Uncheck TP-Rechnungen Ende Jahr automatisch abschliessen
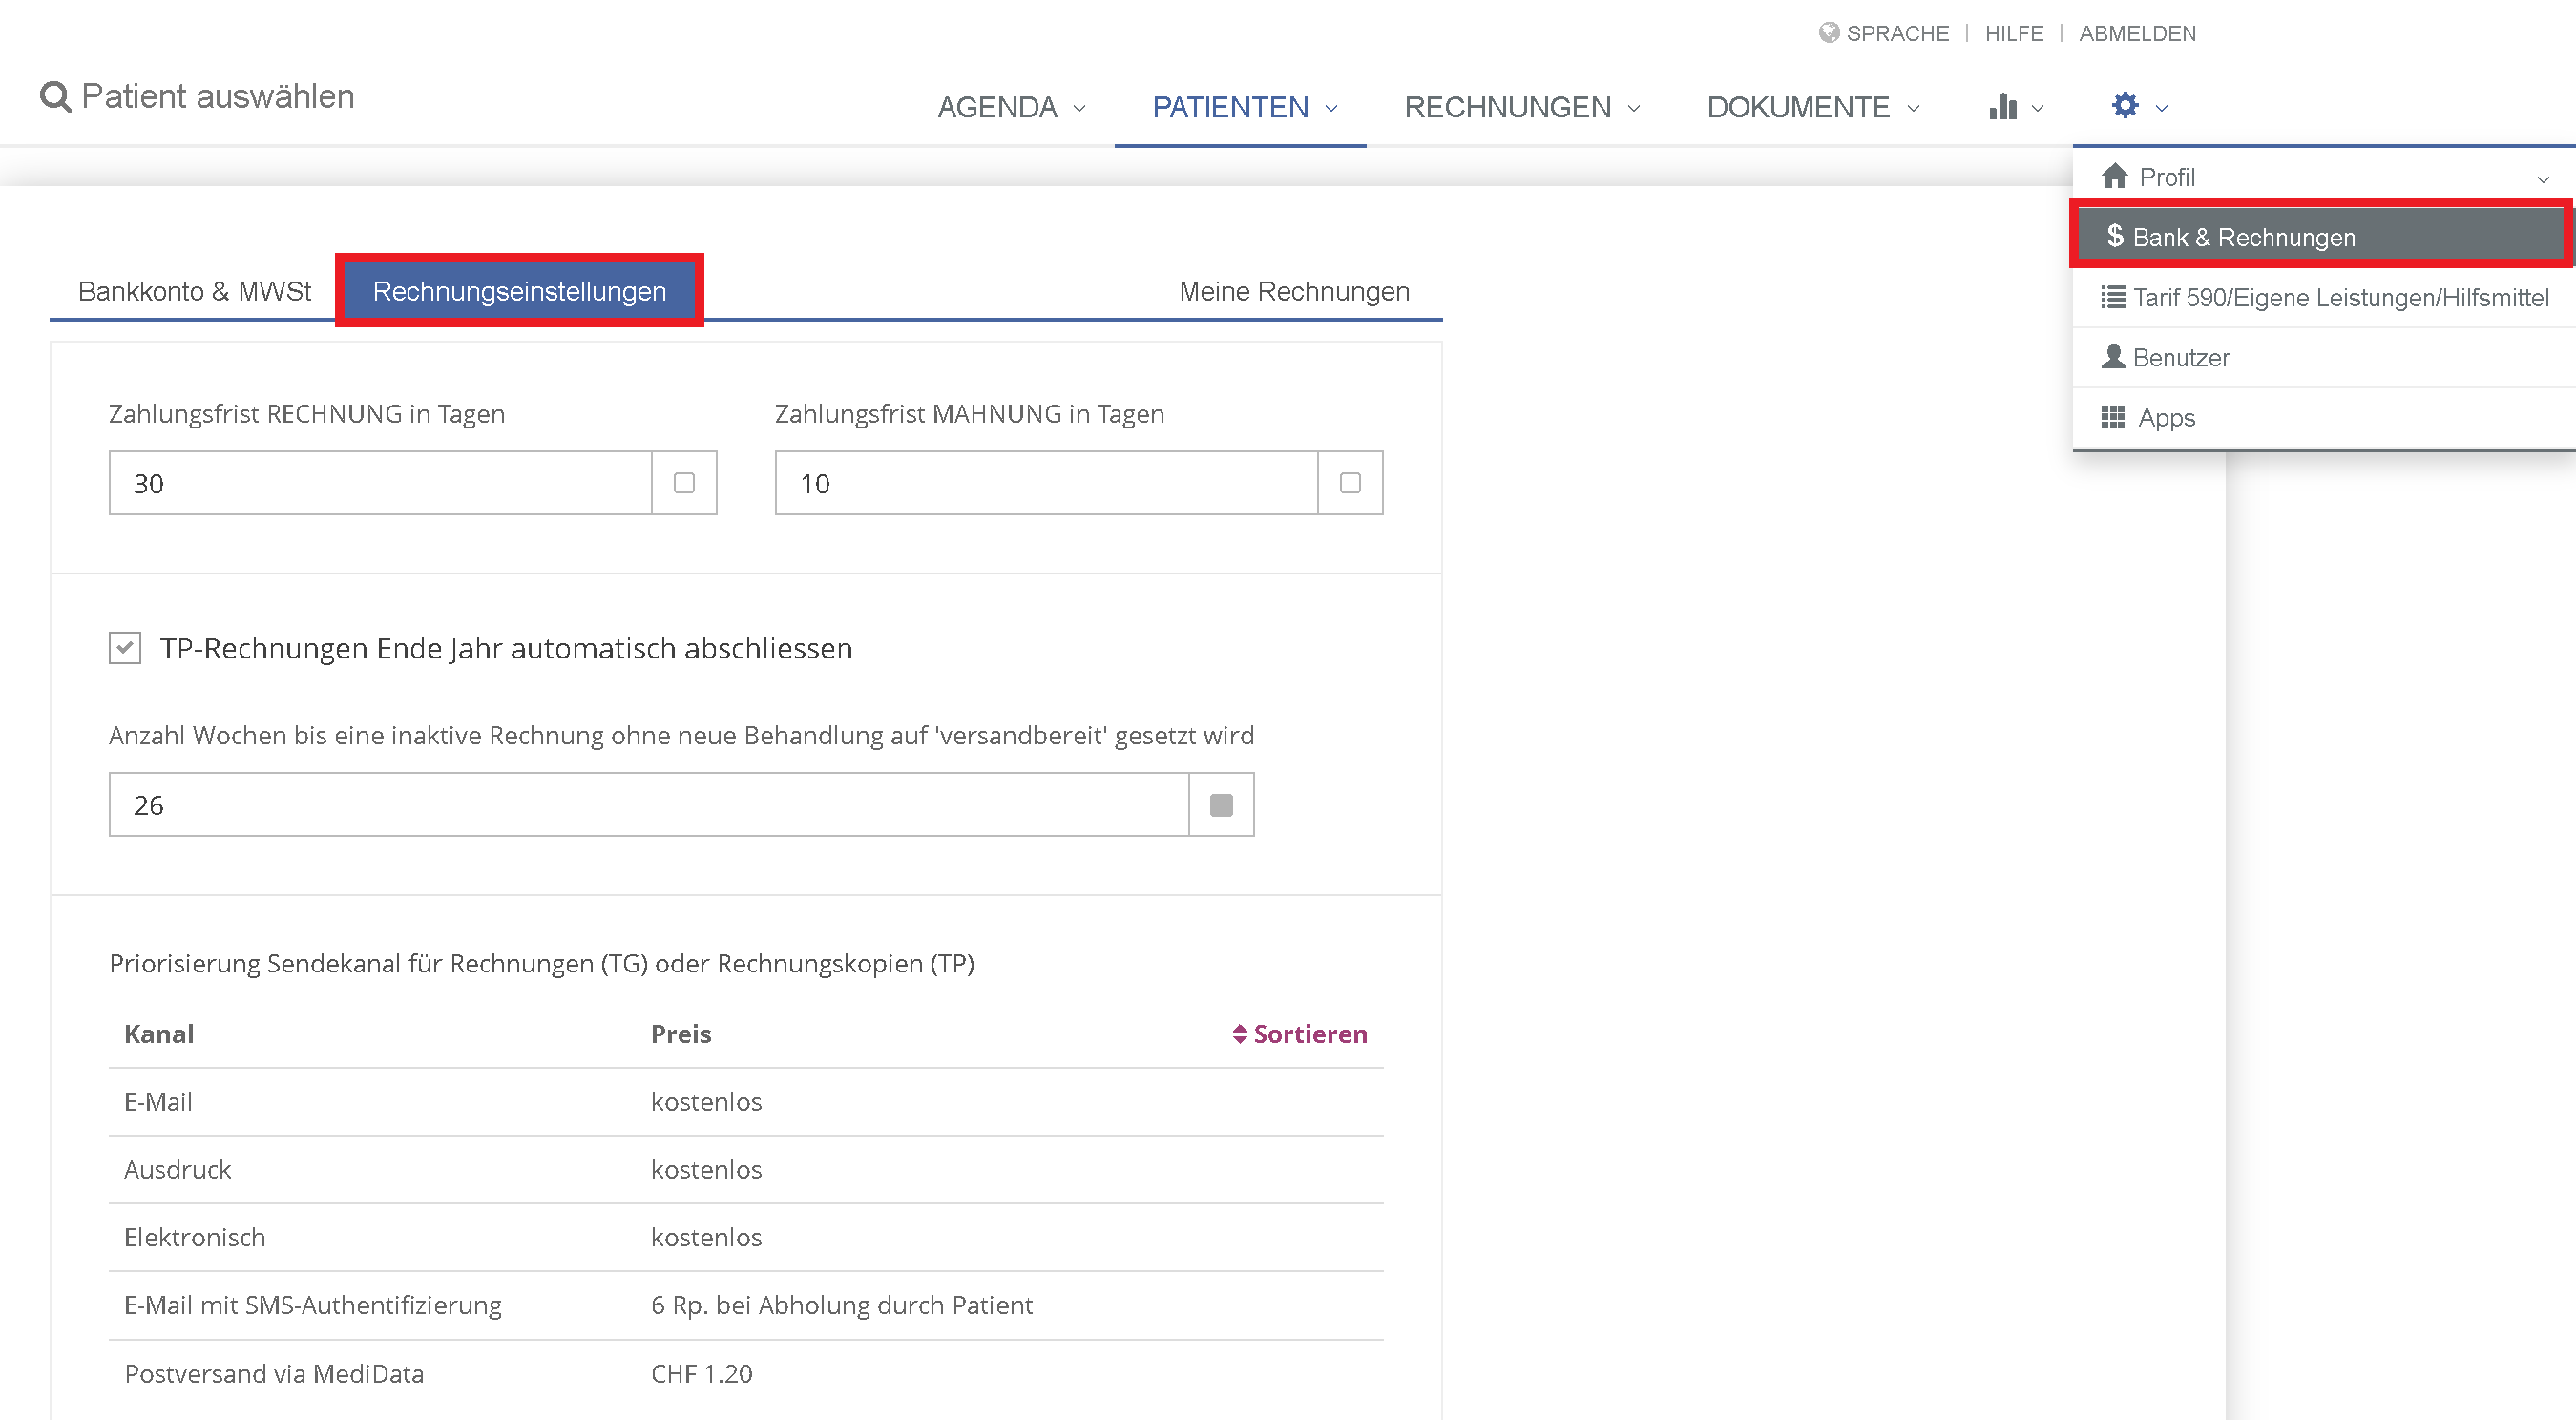Image resolution: width=2576 pixels, height=1420 pixels. tap(125, 648)
